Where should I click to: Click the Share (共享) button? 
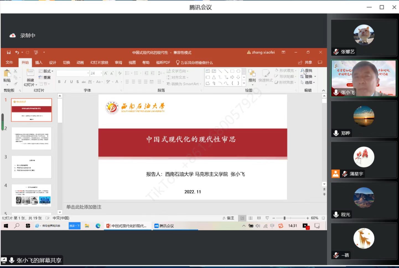[305, 63]
